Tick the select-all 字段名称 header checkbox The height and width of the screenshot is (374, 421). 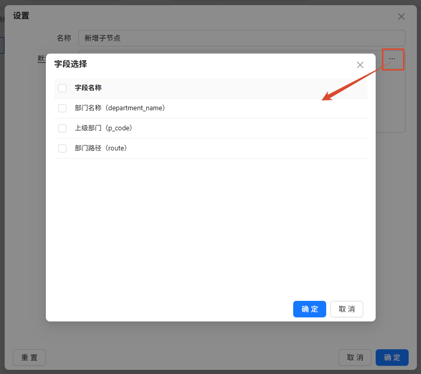62,88
